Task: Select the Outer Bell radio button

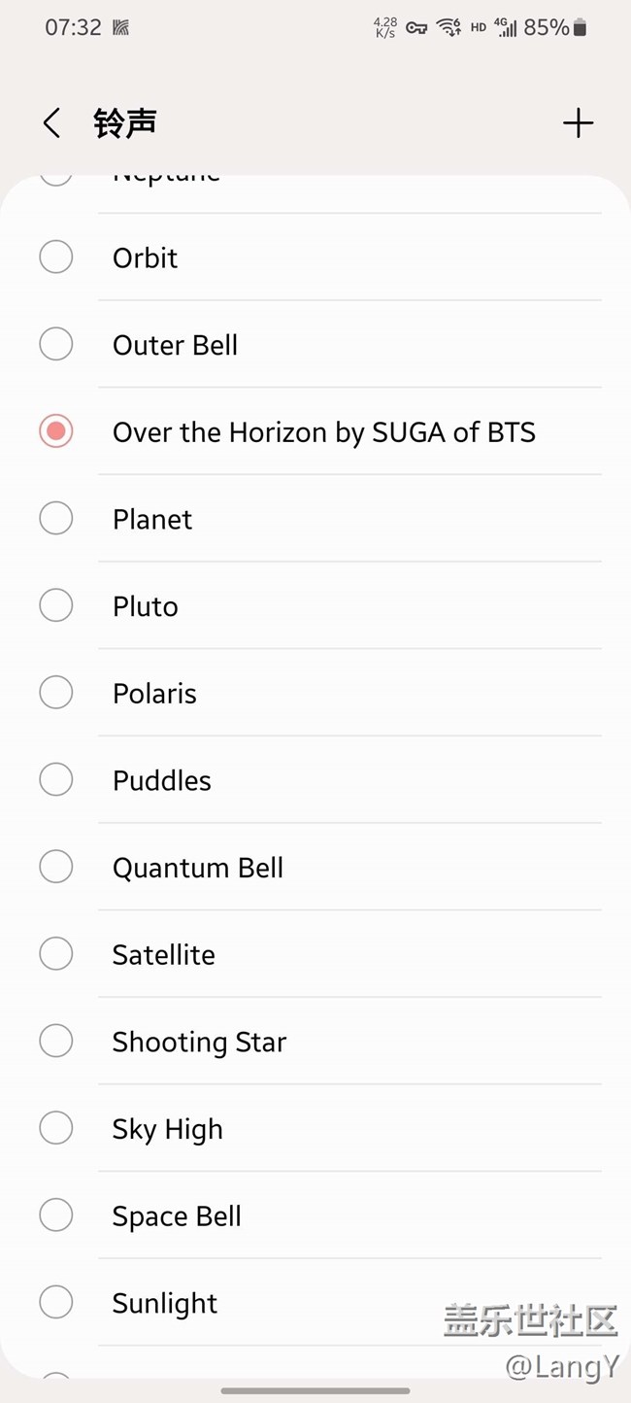Action: (56, 344)
